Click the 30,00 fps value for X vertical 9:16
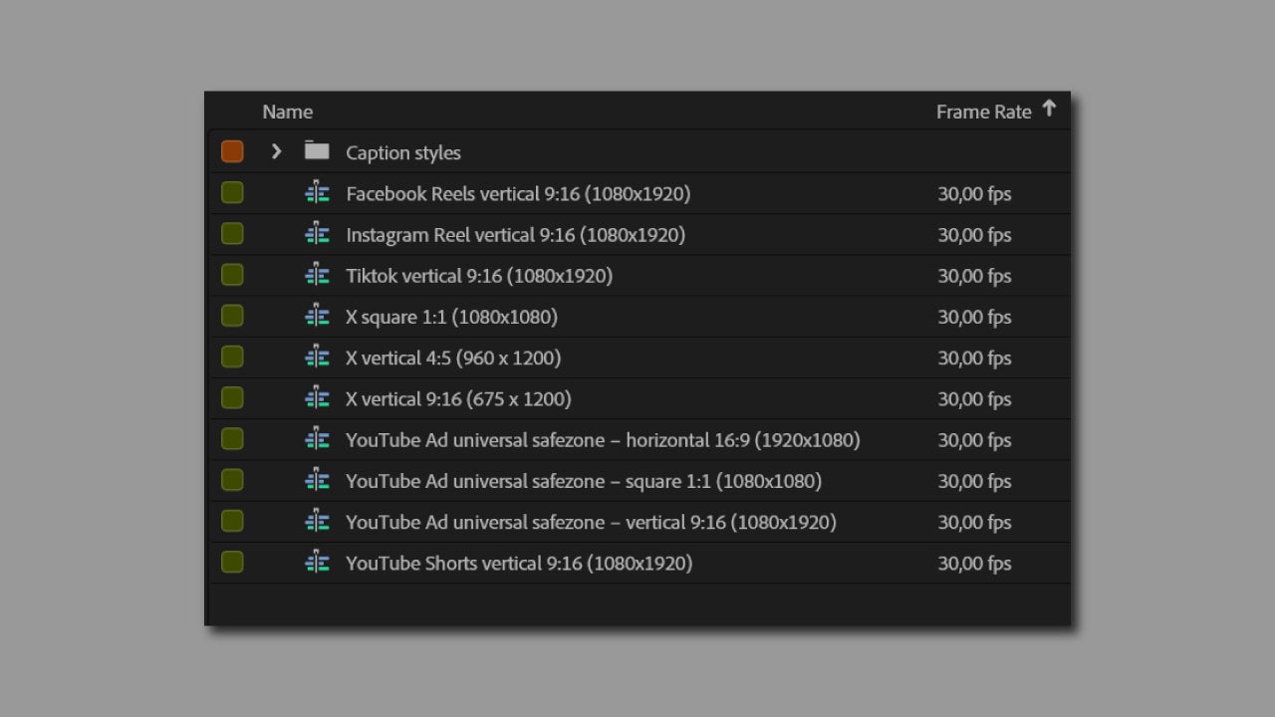 (974, 398)
